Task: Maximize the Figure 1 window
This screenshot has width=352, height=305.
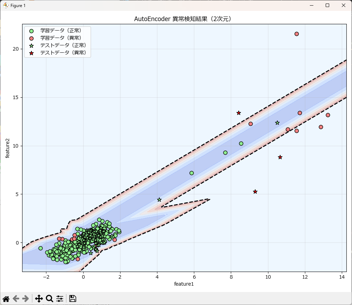Action: [327, 5]
